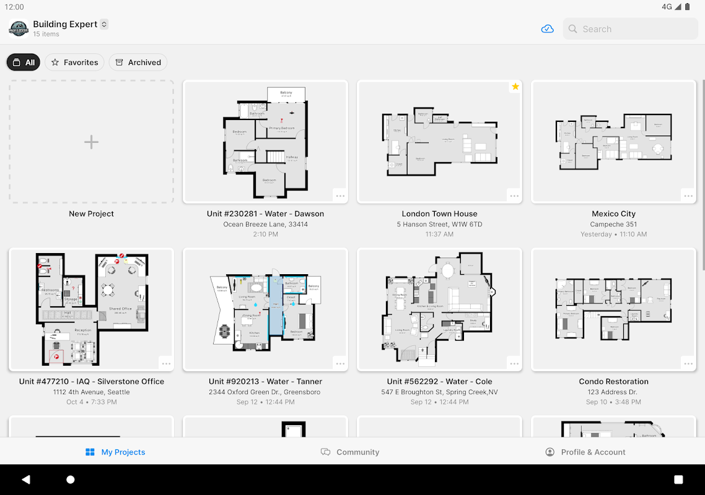This screenshot has height=495, width=705.
Task: Open more options for Mexico City project
Action: click(x=688, y=196)
